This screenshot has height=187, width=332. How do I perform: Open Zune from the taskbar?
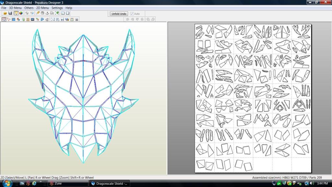[68, 184]
